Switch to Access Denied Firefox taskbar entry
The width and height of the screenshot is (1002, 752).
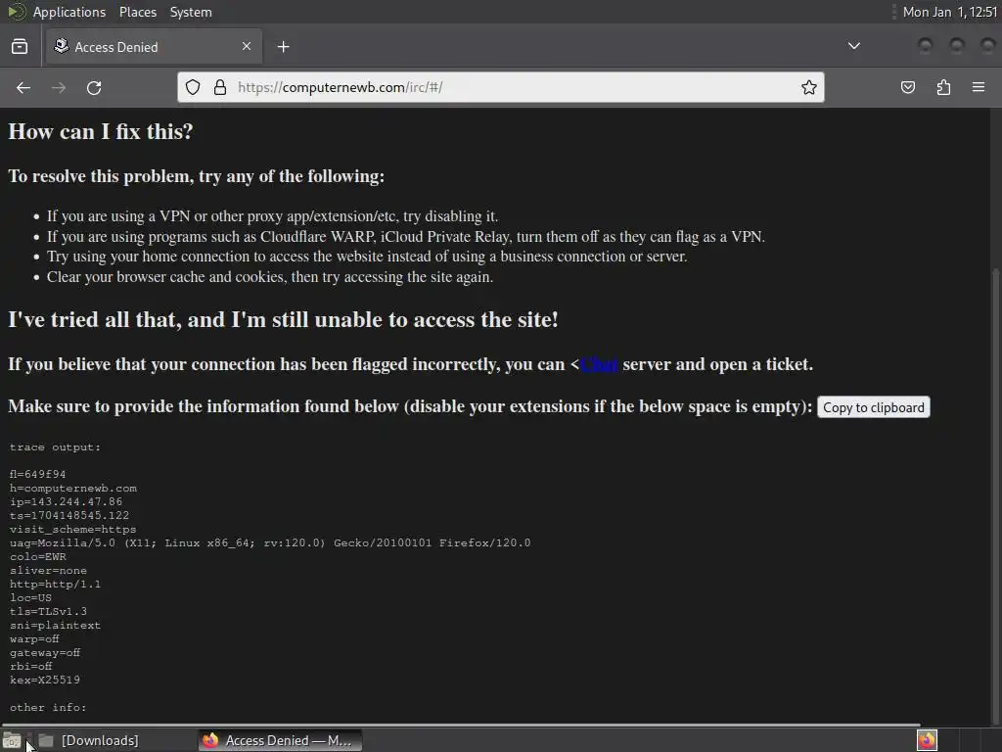[x=280, y=740]
